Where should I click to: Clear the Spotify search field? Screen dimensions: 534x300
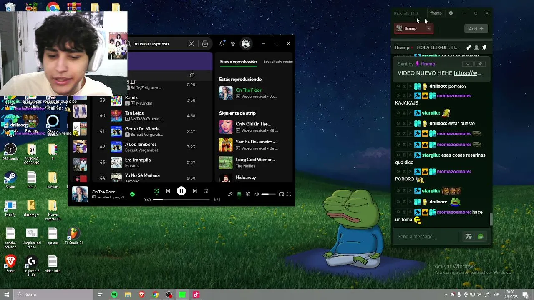click(191, 44)
